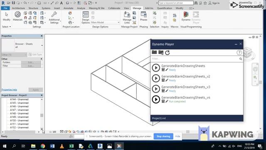Open scripts folder in Dynamo Player
Viewport: 266px width, 150px height.
(154, 52)
